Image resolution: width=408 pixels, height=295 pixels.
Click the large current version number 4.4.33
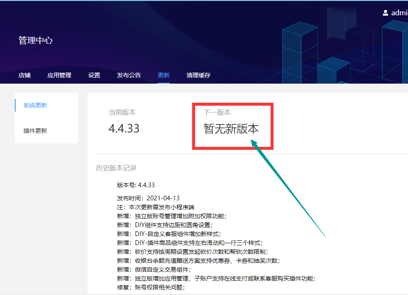pyautogui.click(x=124, y=128)
